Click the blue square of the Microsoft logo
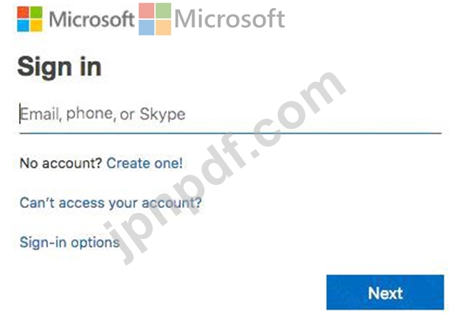Viewport: 454px width, 320px height. pyautogui.click(x=23, y=26)
